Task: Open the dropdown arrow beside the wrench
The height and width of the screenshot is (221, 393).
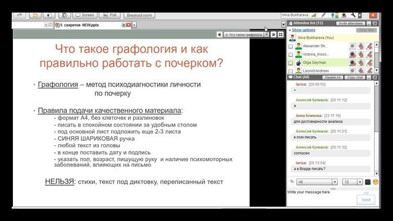Action: 360,15
